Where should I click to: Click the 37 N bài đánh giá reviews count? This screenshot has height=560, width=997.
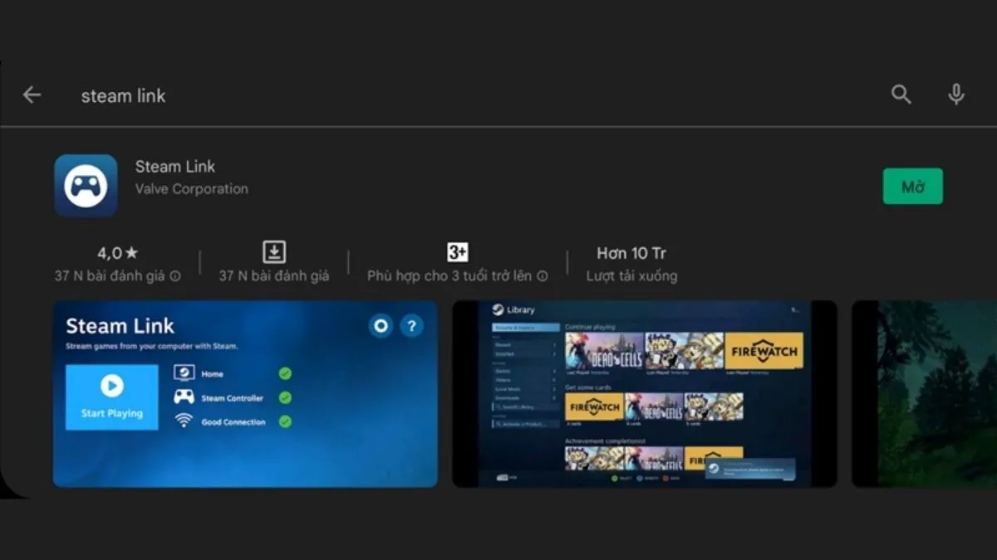click(273, 275)
